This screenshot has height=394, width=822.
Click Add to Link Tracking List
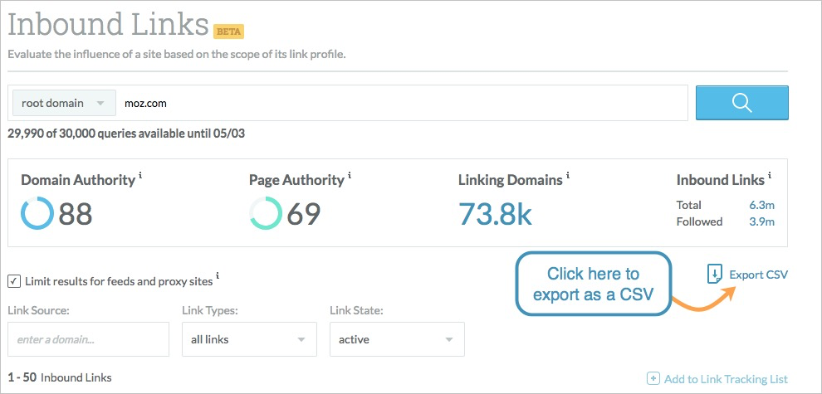(x=726, y=379)
